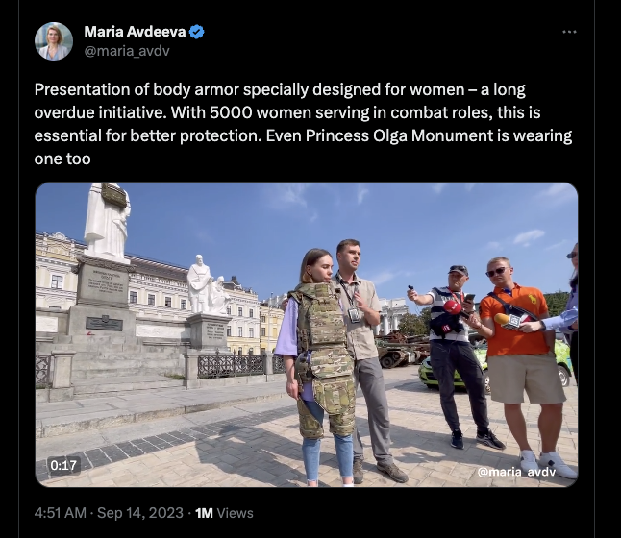Click the white statue group beside monument

click(207, 285)
